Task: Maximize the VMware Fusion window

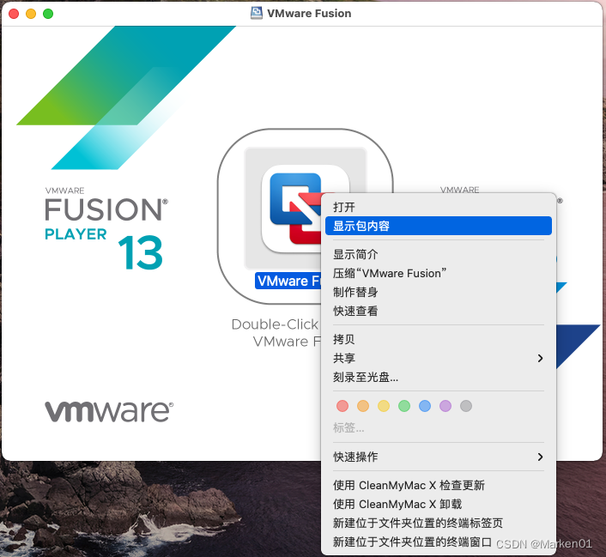Action: pos(48,14)
